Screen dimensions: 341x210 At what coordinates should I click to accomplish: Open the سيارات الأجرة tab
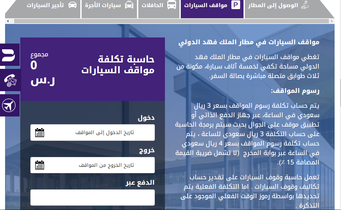click(x=109, y=9)
